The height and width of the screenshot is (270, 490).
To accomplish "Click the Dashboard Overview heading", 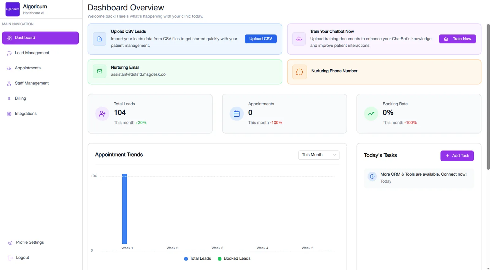I will click(x=126, y=8).
